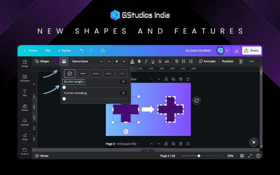The height and width of the screenshot is (175, 280).
Task: Open line spacing options
Action: (191, 61)
